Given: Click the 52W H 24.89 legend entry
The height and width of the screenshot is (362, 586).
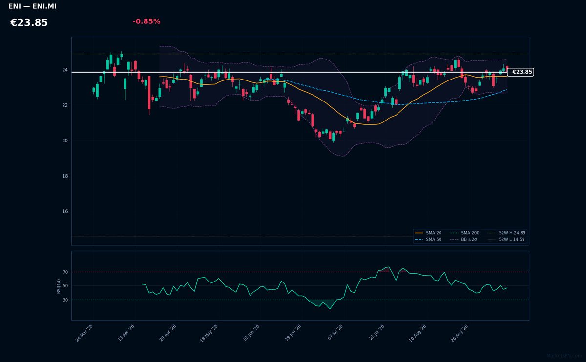Looking at the screenshot, I should (506, 233).
